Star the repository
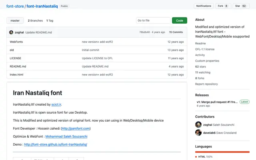Image resolution: width=256 pixels, height=160 pixels. pyautogui.click(x=241, y=6)
